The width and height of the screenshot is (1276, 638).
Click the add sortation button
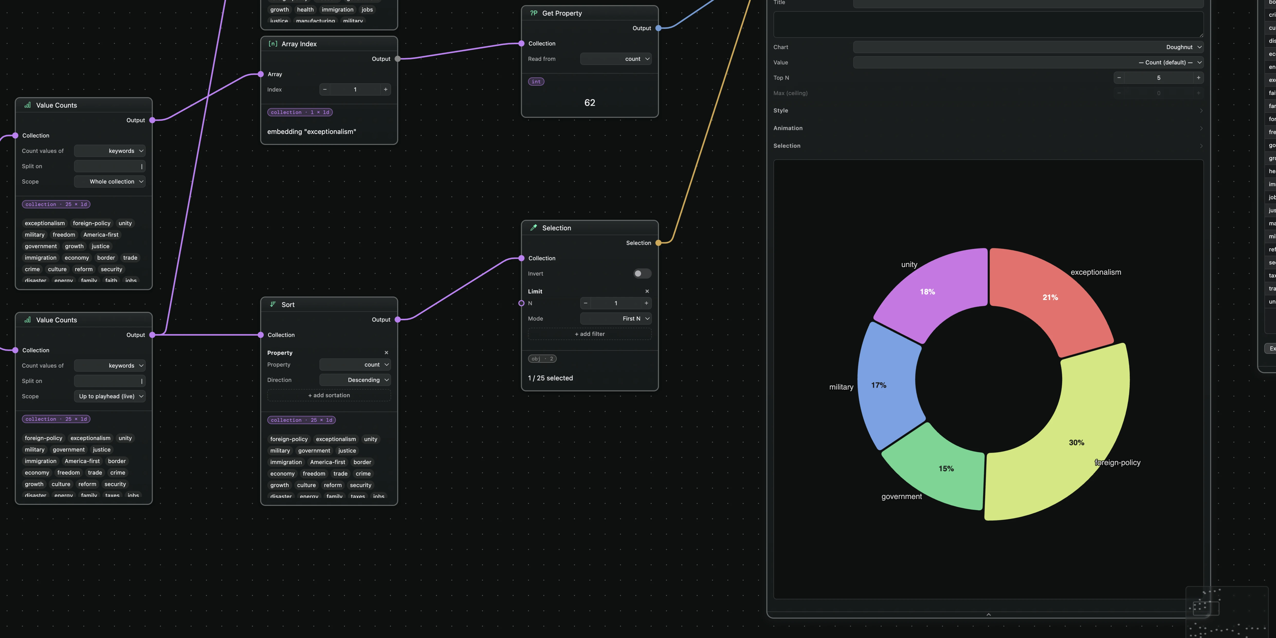point(329,395)
